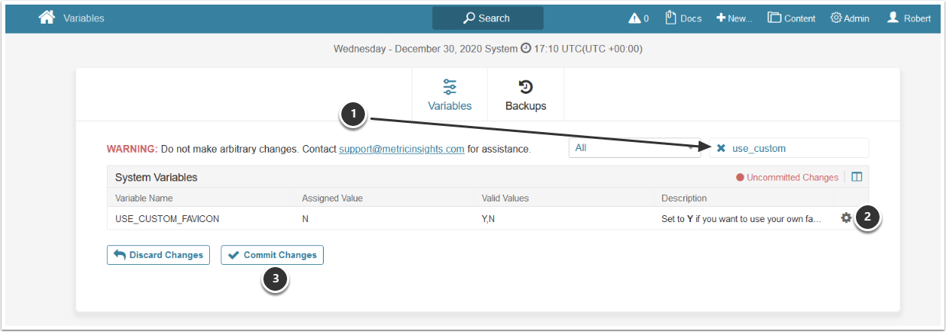
Task: Click the home icon in header
Action: [47, 18]
